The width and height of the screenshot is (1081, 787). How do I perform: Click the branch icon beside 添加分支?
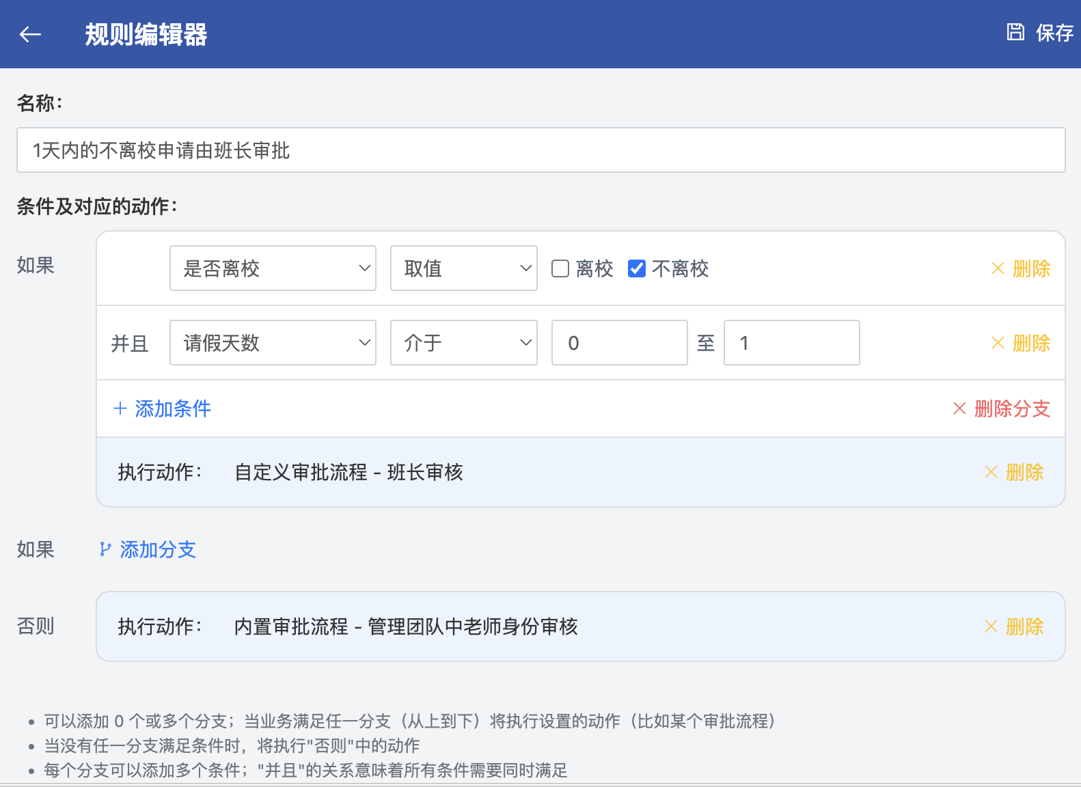(105, 549)
